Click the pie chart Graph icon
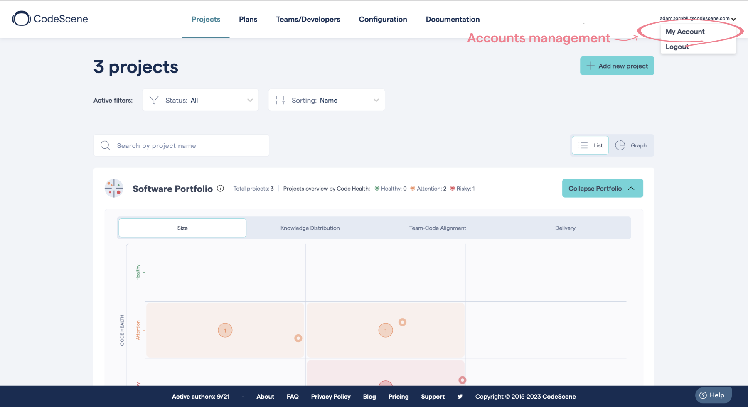The image size is (748, 407). [620, 145]
